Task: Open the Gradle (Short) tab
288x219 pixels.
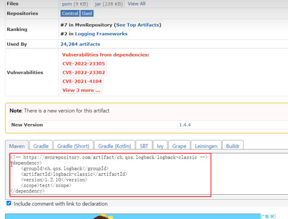Action: pyautogui.click(x=73, y=146)
